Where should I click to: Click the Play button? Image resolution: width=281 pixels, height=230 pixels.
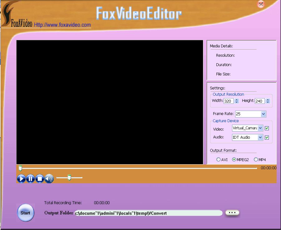(x=21, y=179)
